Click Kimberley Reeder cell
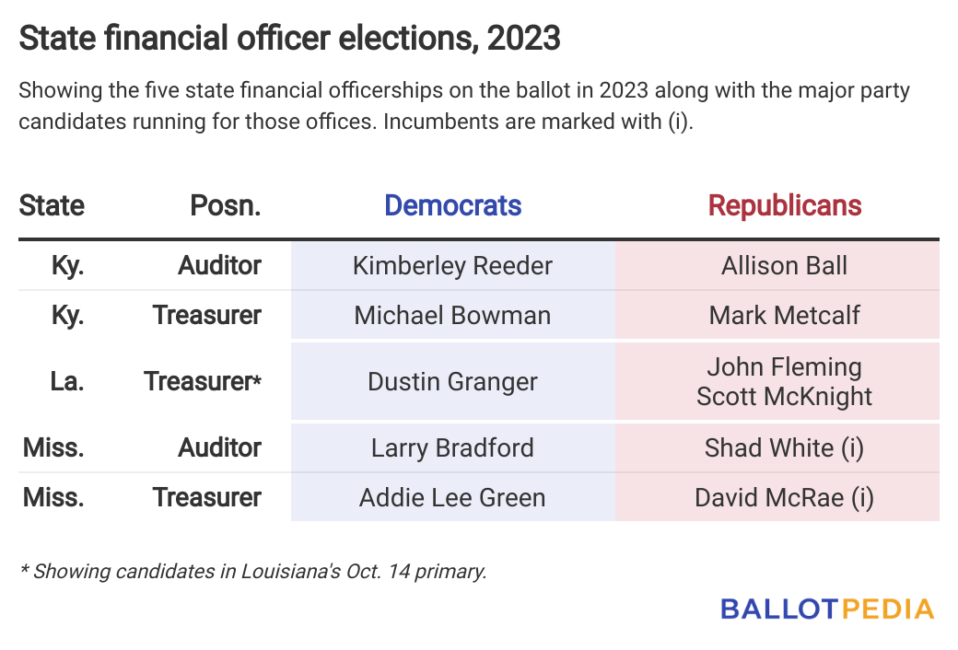 coord(452,266)
